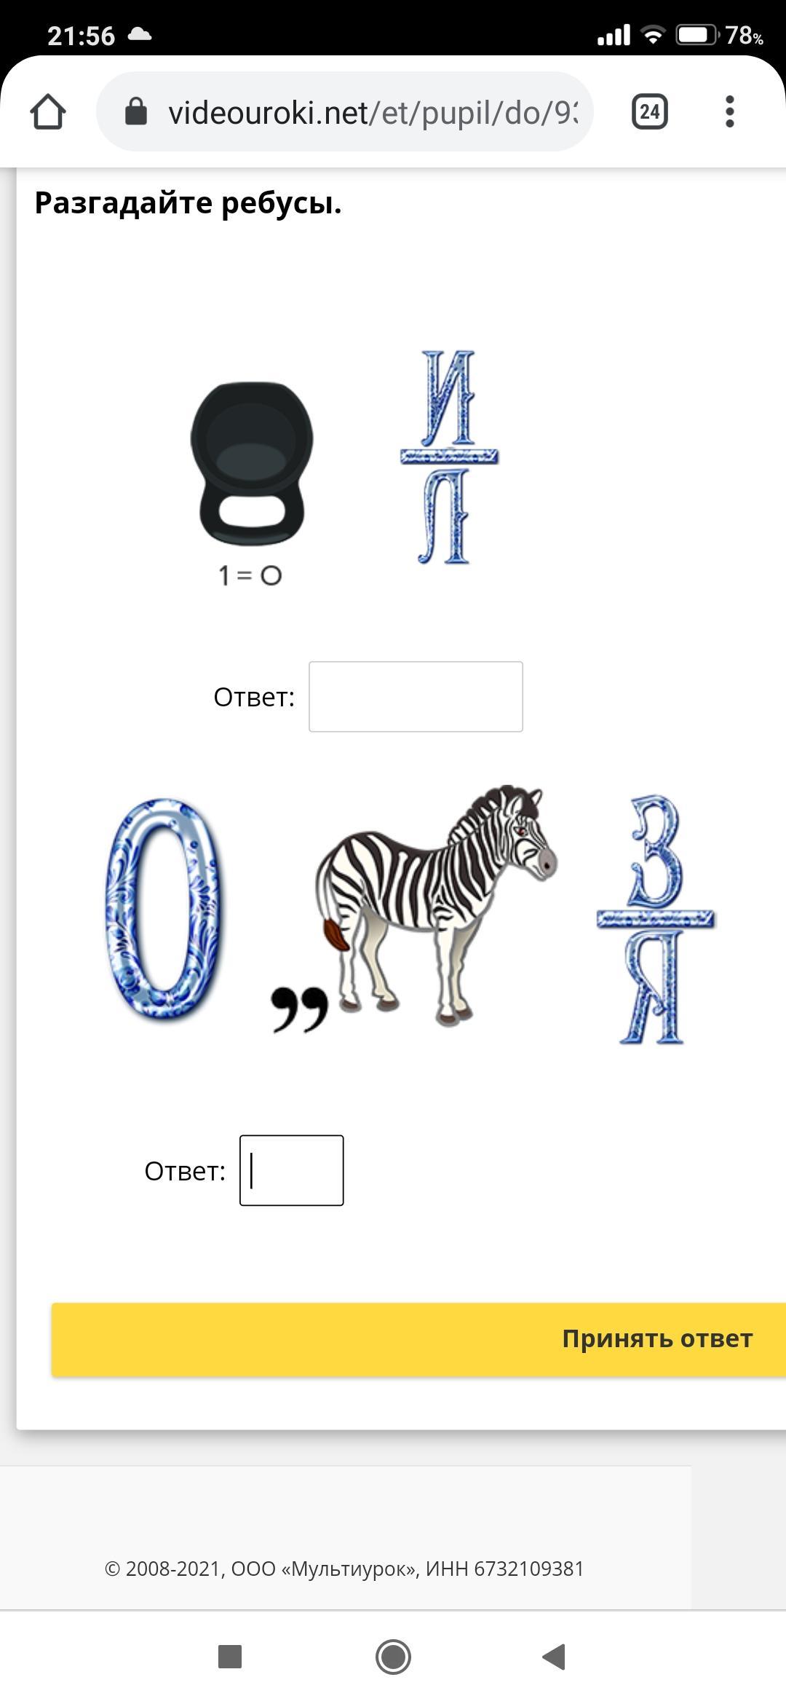Open the tab switcher showing 24 tabs

(650, 112)
